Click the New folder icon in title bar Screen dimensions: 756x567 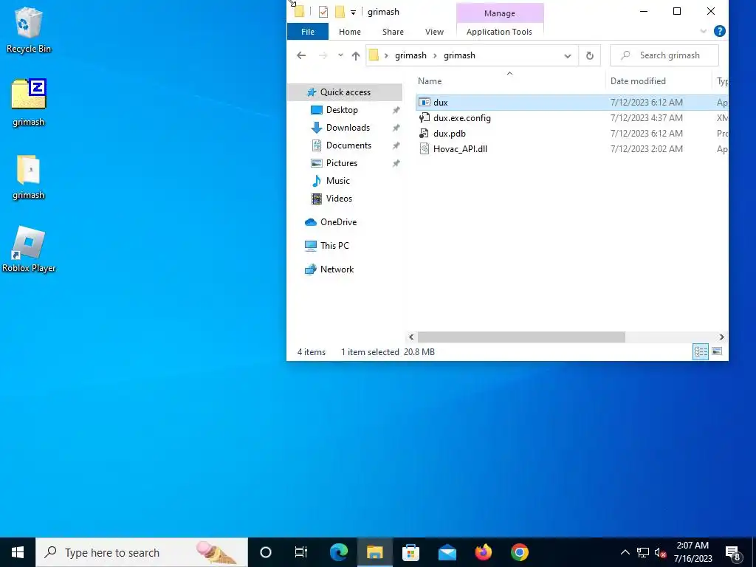point(340,12)
